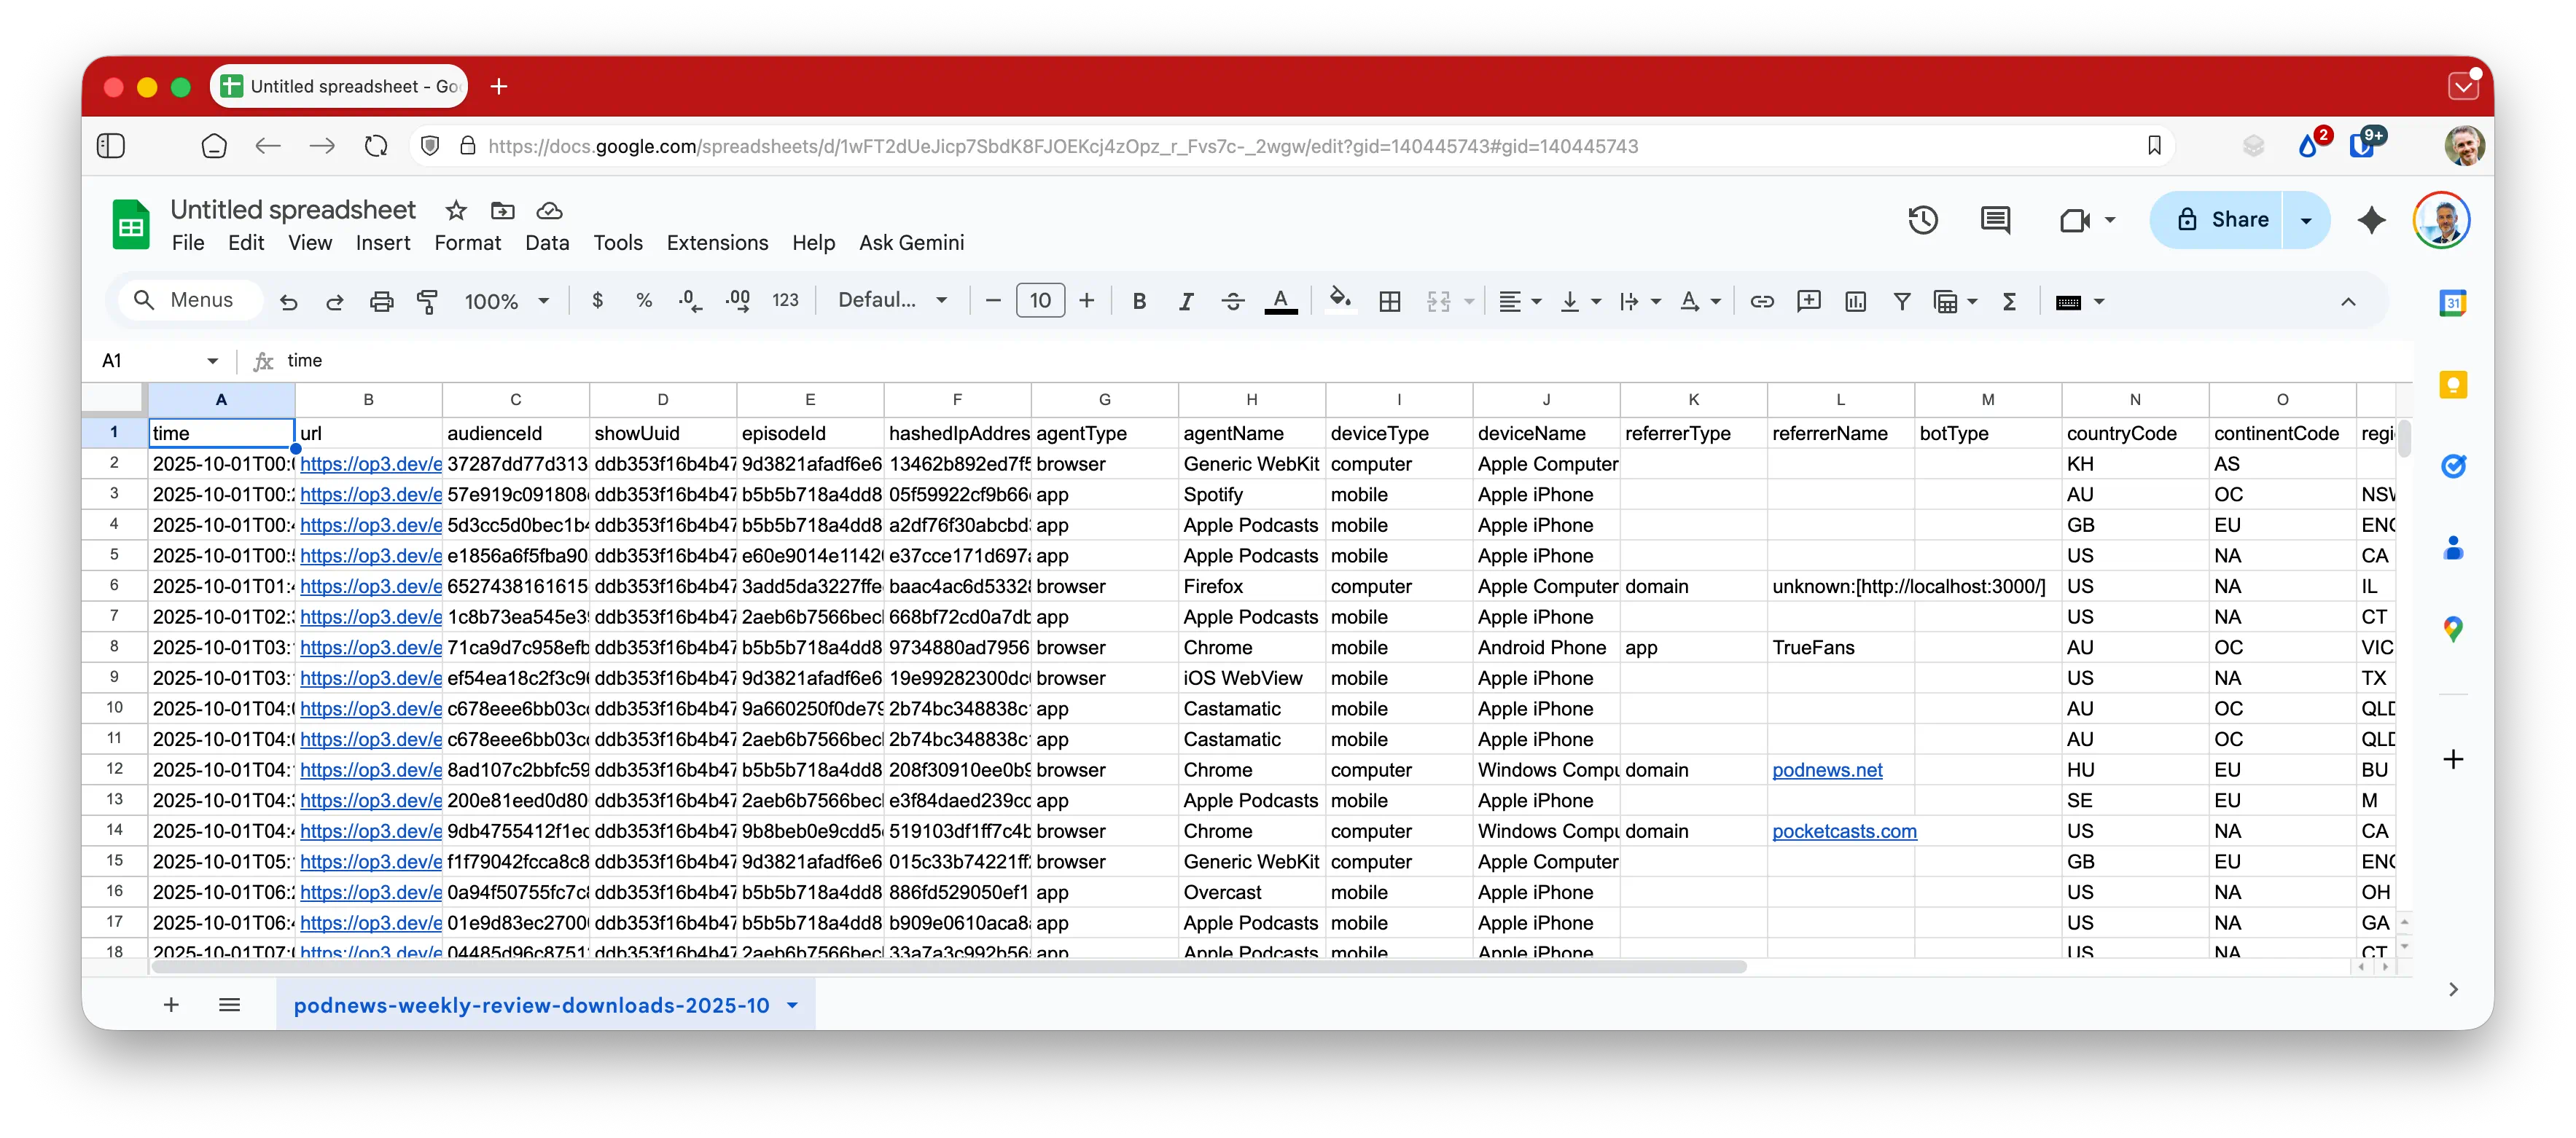Open Google Keep in the side panel
This screenshot has height=1138, width=2576.
coord(2454,385)
